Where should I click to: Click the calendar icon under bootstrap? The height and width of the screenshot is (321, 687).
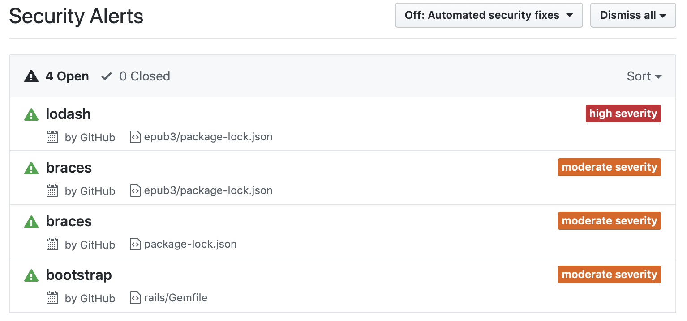tap(53, 298)
